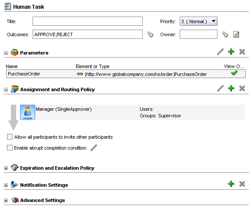This screenshot has width=251, height=219.
Task: Remove participant with Assignment section X icon
Action: (242, 89)
